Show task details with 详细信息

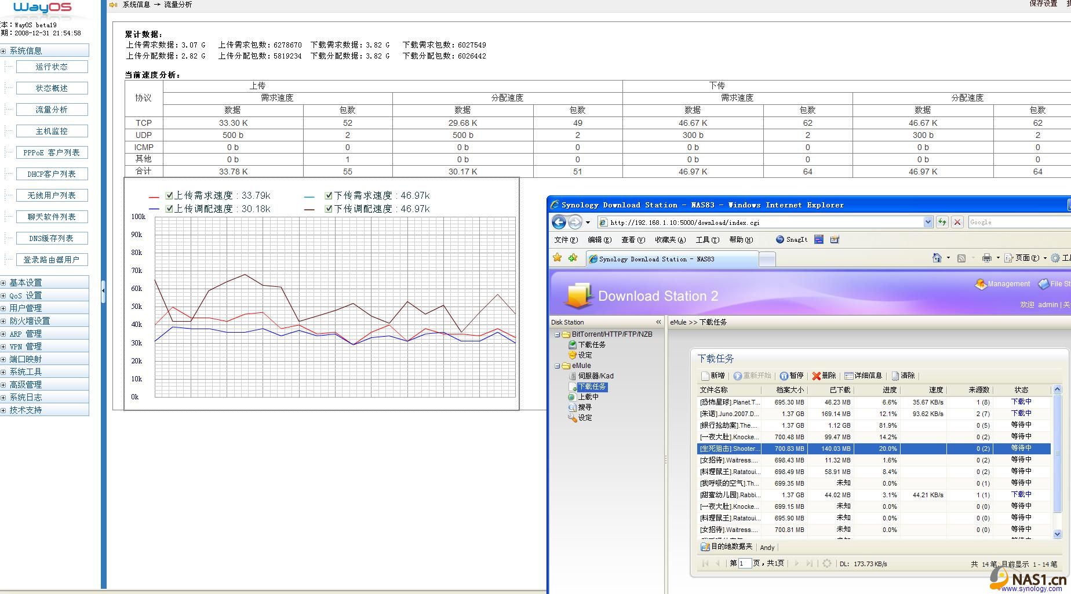pyautogui.click(x=863, y=376)
